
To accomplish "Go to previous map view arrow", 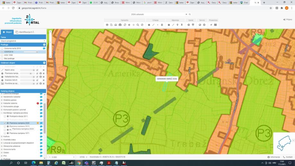I will click(x=129, y=25).
